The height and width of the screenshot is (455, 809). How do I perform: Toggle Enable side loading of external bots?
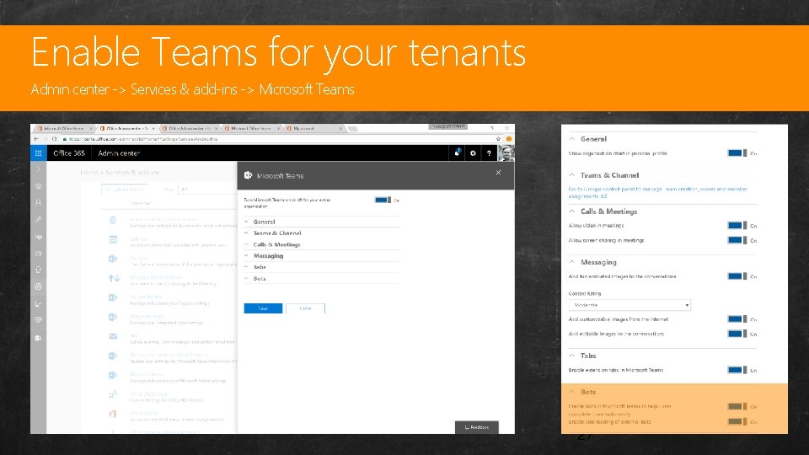[x=737, y=421]
